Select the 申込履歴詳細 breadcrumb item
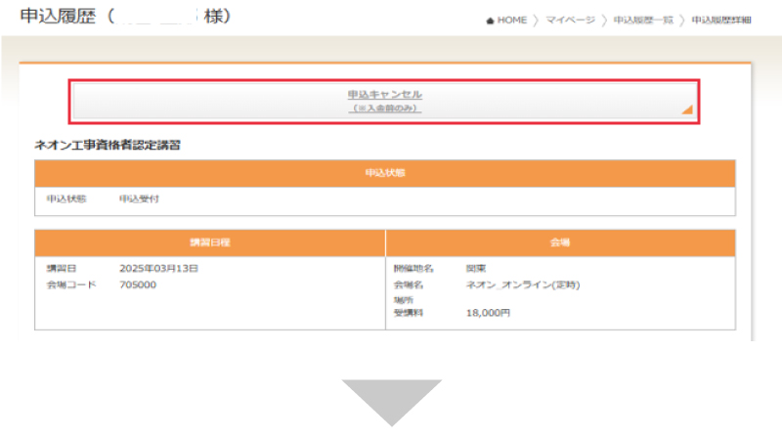Screen dimensions: 782x438 pos(721,21)
